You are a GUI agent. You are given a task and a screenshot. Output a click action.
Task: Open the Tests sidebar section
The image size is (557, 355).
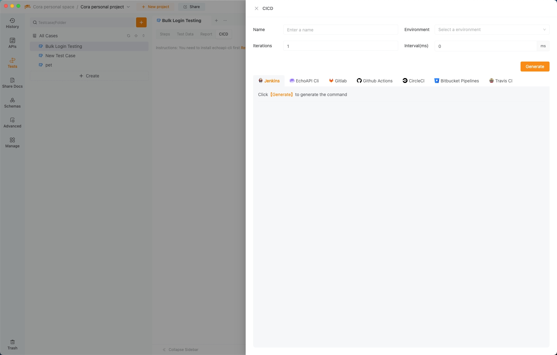pos(12,63)
